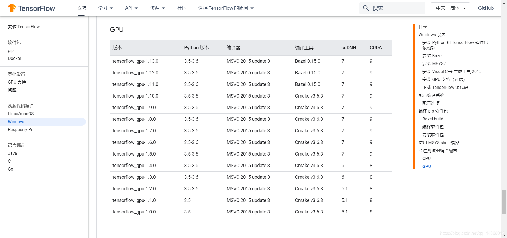Open the Go language binding
The height and width of the screenshot is (238, 507).
coord(11,169)
